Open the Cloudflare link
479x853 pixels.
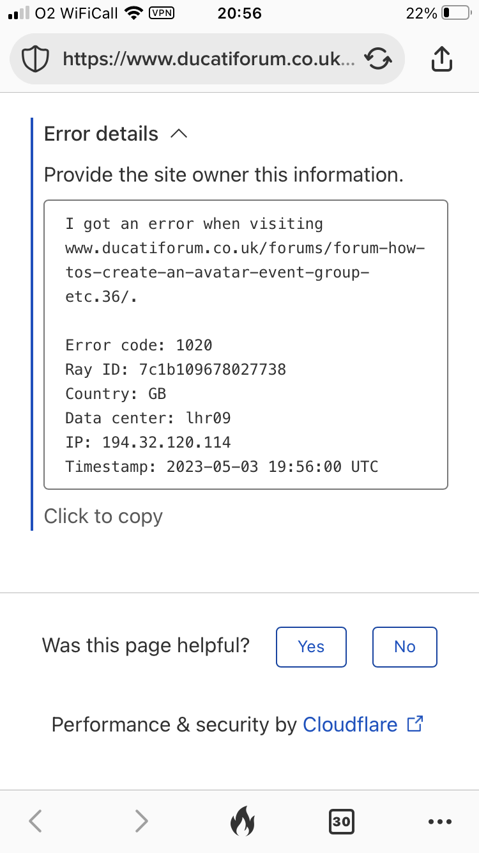(350, 724)
